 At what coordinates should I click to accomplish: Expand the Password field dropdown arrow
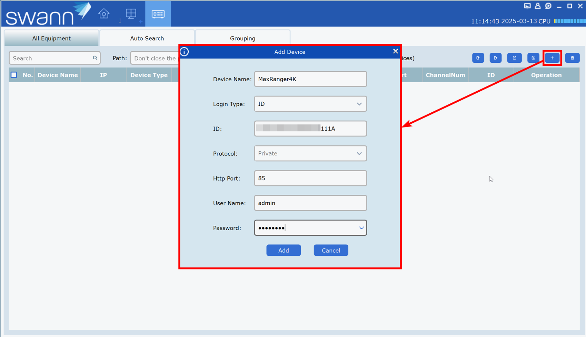coord(361,228)
